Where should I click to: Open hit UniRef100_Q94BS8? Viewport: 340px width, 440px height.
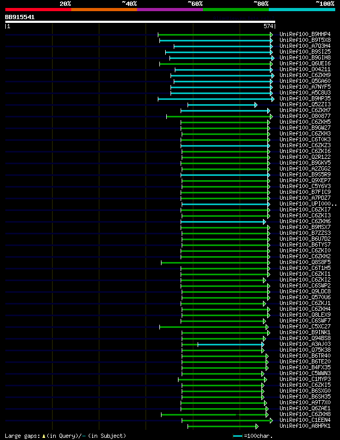click(305, 338)
